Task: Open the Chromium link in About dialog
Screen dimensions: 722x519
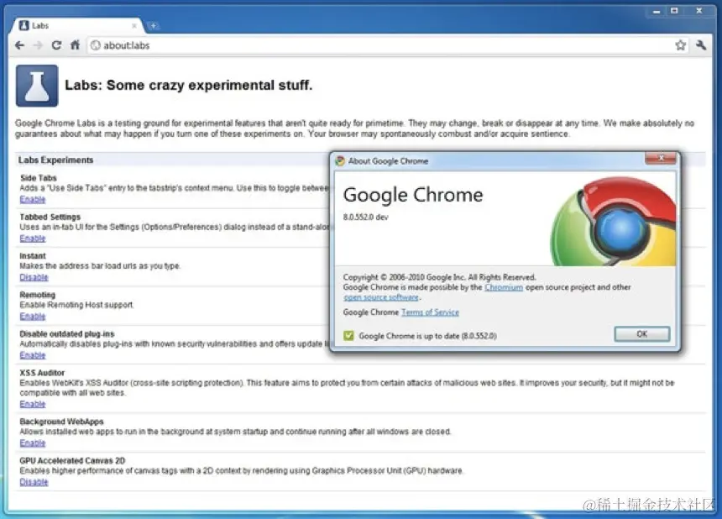Action: pos(503,287)
